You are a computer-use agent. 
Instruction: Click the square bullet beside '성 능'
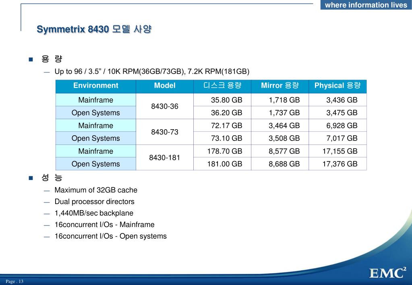point(31,178)
